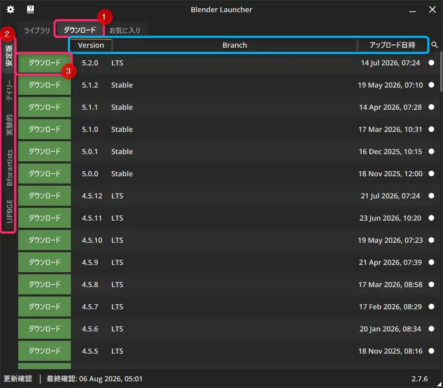Screen dimensions: 443x388
Task: Switch to the UPBGE side tab
Action: tap(9, 211)
